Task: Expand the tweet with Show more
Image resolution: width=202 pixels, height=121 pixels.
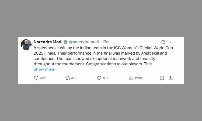Action: click(44, 69)
